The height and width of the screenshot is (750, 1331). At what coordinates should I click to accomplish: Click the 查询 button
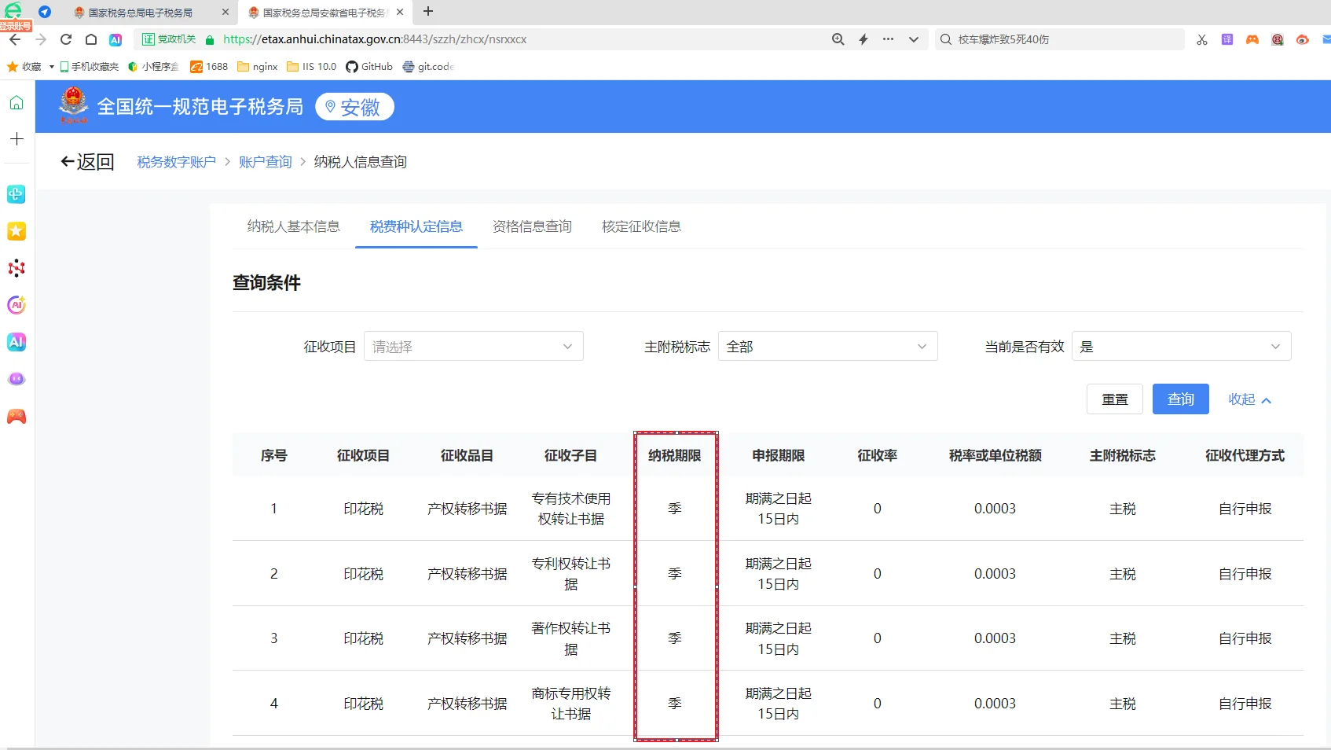click(1181, 399)
